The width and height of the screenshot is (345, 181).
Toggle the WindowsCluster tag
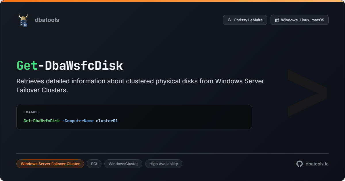tap(123, 164)
